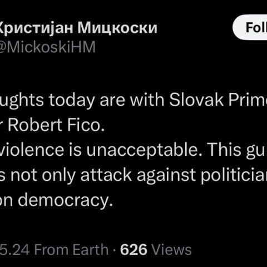Image resolution: width=267 pixels, height=267 pixels.
Task: Click the word 'today' in tweet text
Action: pos(72,100)
